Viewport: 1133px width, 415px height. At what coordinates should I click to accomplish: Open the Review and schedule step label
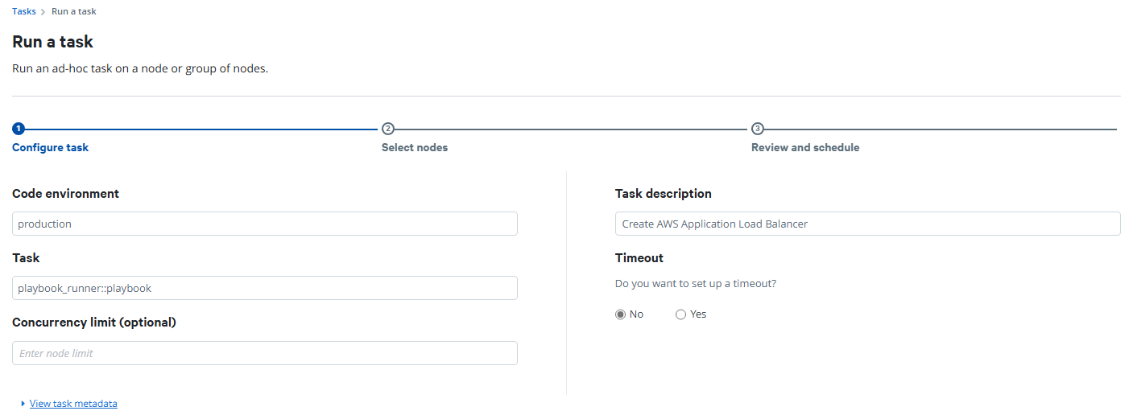(804, 148)
